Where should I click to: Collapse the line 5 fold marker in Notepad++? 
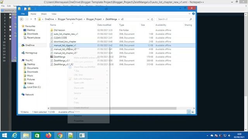pos(10,27)
